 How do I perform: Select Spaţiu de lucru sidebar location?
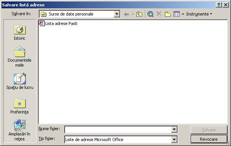pos(20,81)
